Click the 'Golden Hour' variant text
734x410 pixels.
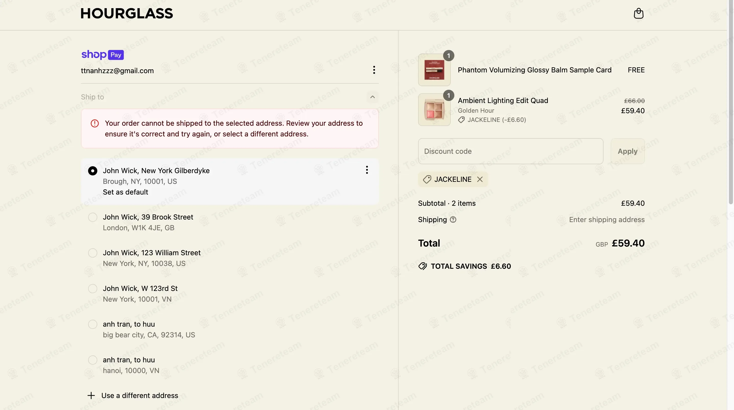click(x=476, y=110)
